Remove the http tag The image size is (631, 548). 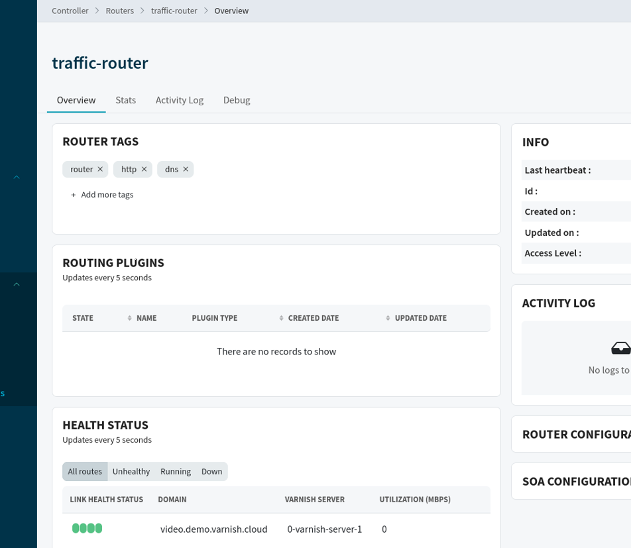[x=144, y=170]
